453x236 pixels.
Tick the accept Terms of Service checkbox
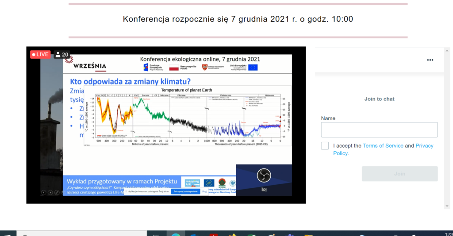(x=325, y=146)
